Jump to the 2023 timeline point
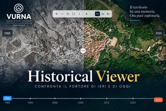Viewport: 166px width, 111px height. [x=133, y=99]
